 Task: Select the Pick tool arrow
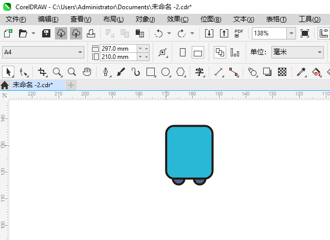(8, 72)
